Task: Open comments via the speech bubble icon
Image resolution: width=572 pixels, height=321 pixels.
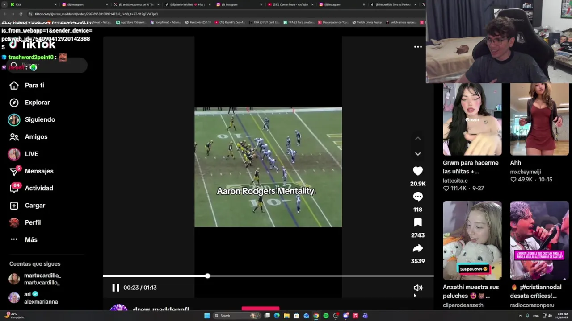Action: [x=418, y=197]
